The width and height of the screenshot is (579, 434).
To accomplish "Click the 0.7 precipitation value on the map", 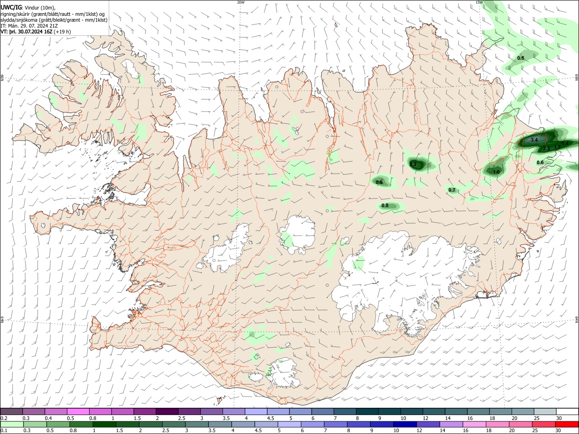I will (x=452, y=190).
